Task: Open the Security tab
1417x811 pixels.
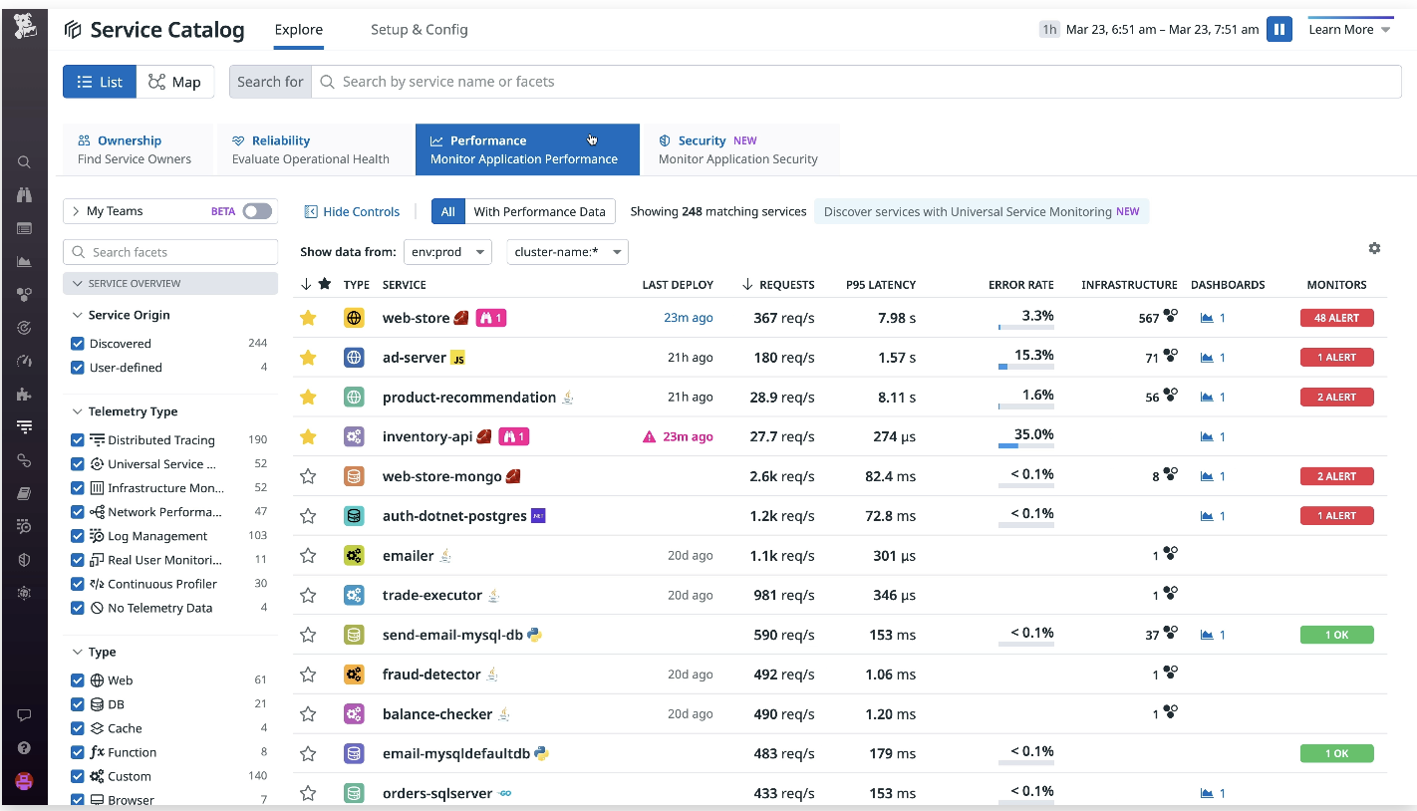Action: click(x=740, y=149)
